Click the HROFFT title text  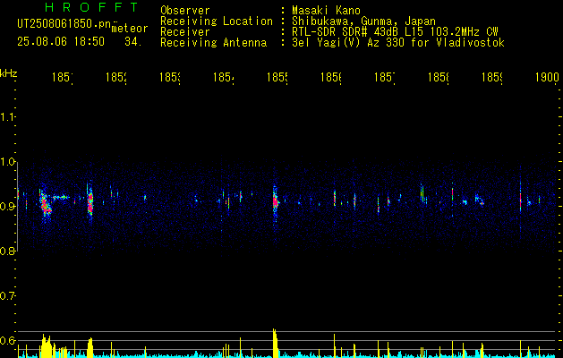coord(91,7)
